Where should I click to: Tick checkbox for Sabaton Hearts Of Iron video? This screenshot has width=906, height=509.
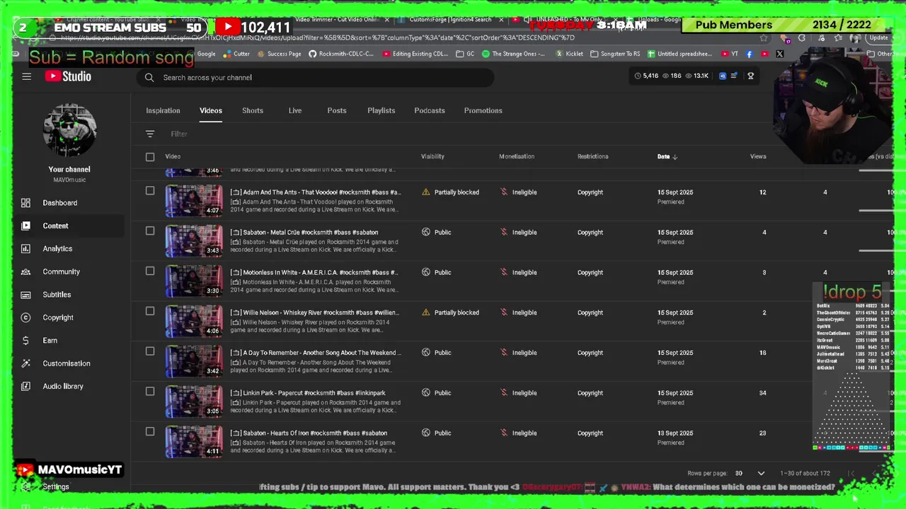pos(150,431)
